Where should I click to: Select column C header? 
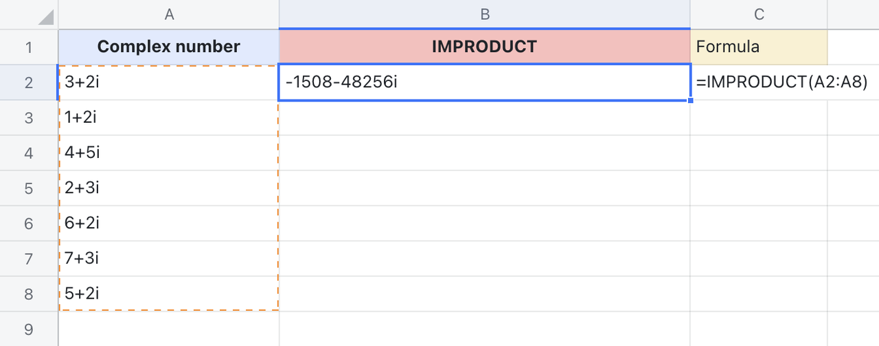click(758, 14)
